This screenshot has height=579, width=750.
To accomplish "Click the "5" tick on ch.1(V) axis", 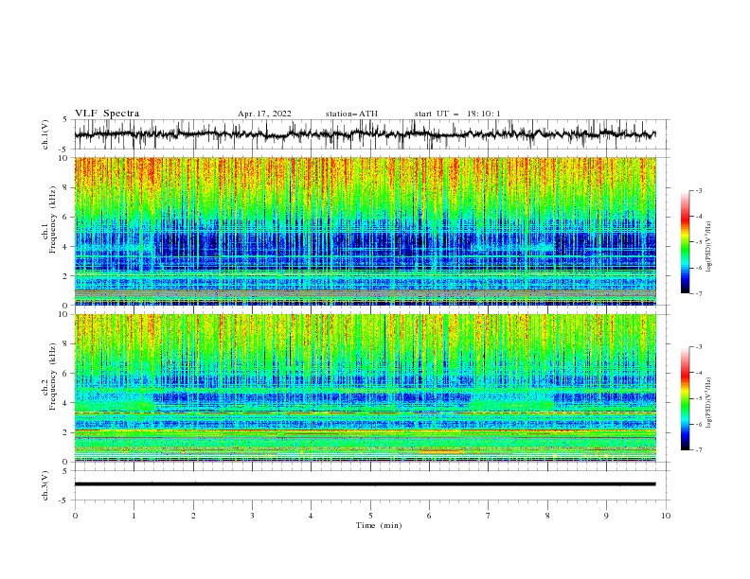I will [x=64, y=119].
